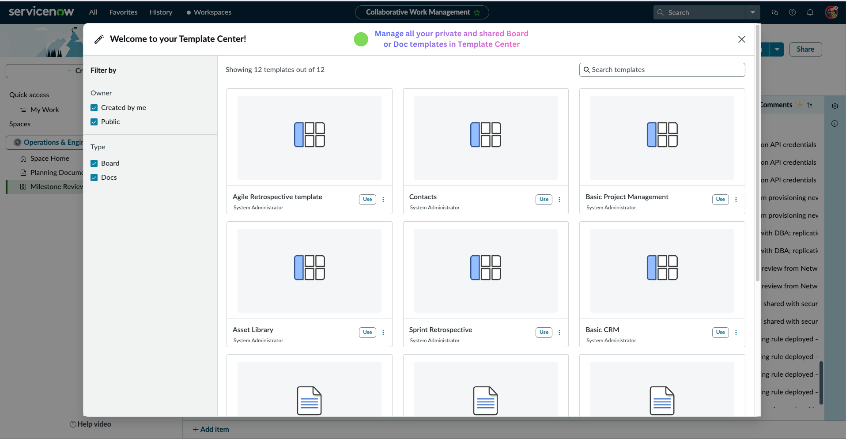This screenshot has height=439, width=846.
Task: Open the Favorites menu
Action: [x=123, y=12]
